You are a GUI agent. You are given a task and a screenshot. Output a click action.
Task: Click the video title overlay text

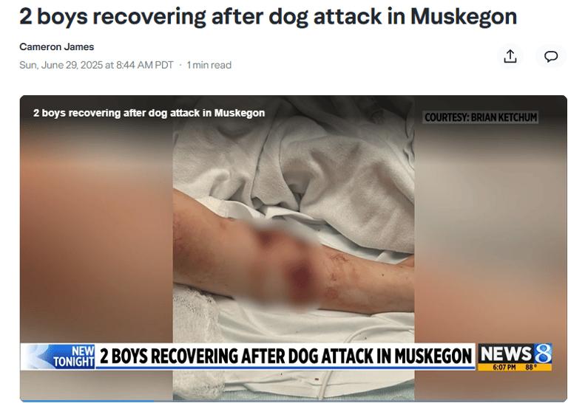pos(149,113)
